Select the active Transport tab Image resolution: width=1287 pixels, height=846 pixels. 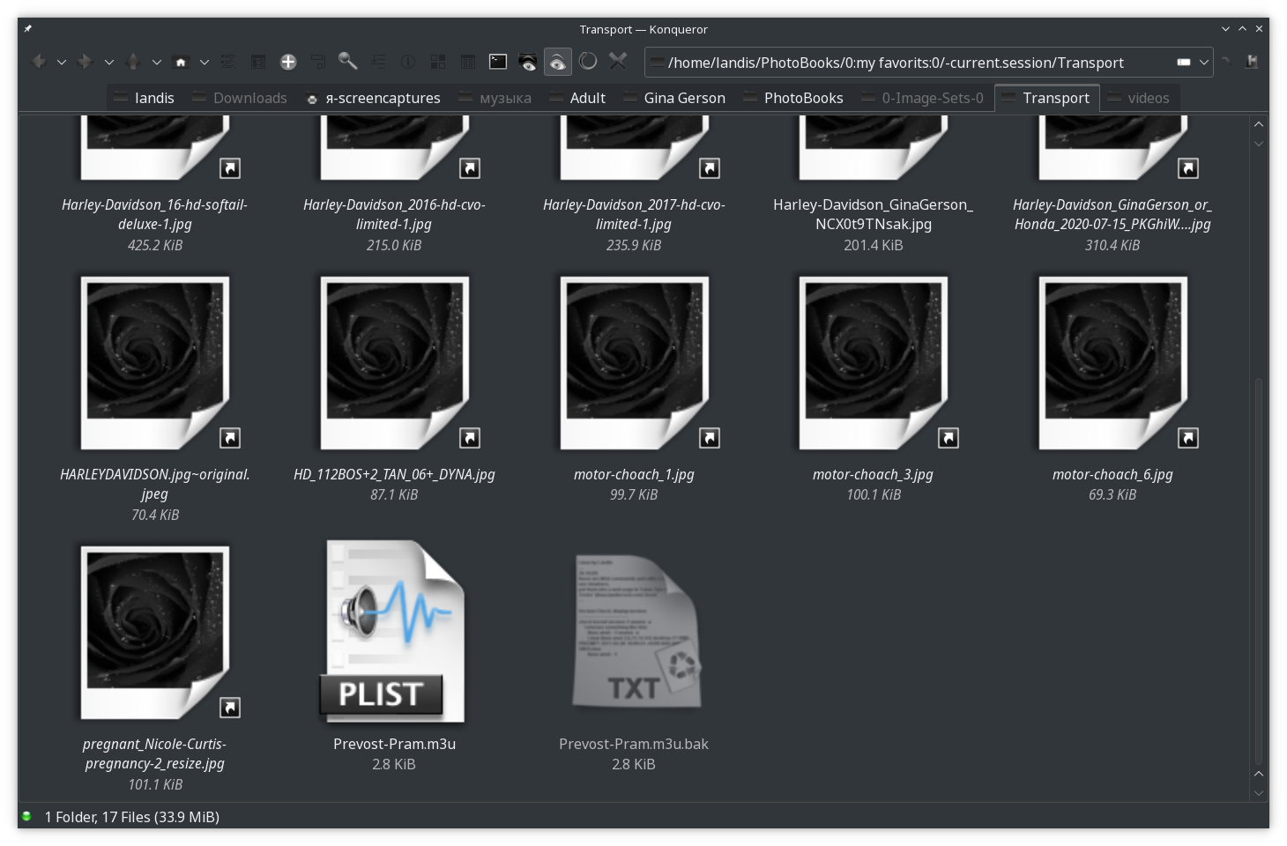[x=1047, y=98]
